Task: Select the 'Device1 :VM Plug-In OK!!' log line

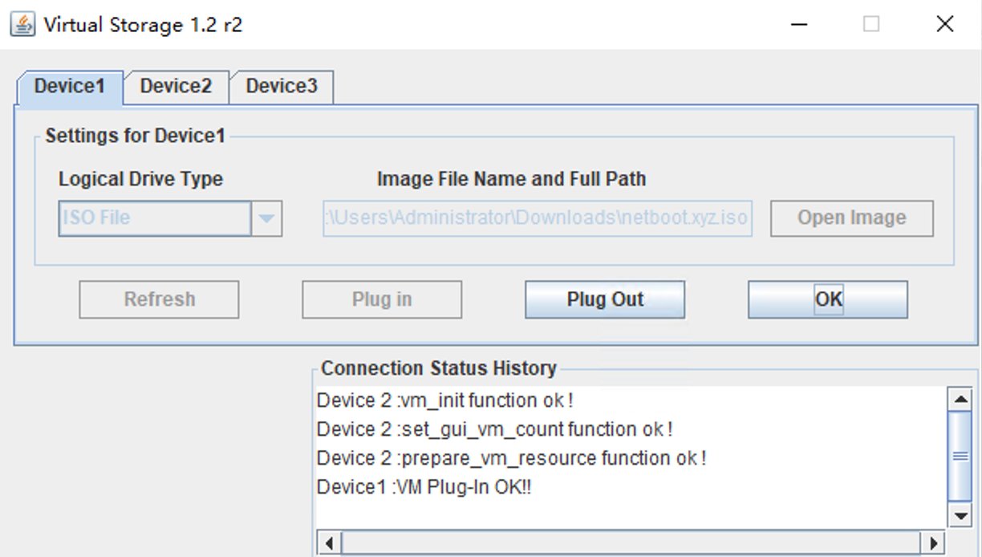Action: [x=424, y=487]
